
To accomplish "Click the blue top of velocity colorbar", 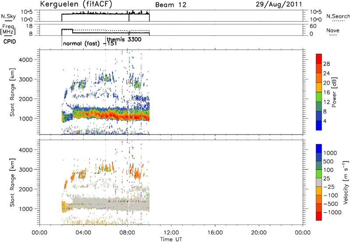I will [319, 149].
